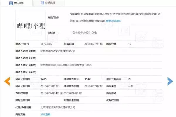This screenshot has height=117, width=176.
Task: Click the 国际注册日期 label
Action: [x=23, y=100]
